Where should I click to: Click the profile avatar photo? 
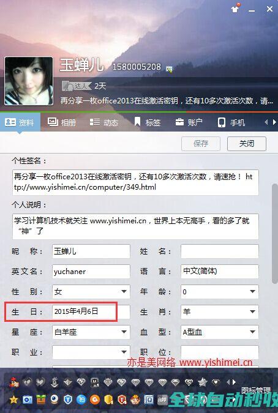[x=29, y=81]
